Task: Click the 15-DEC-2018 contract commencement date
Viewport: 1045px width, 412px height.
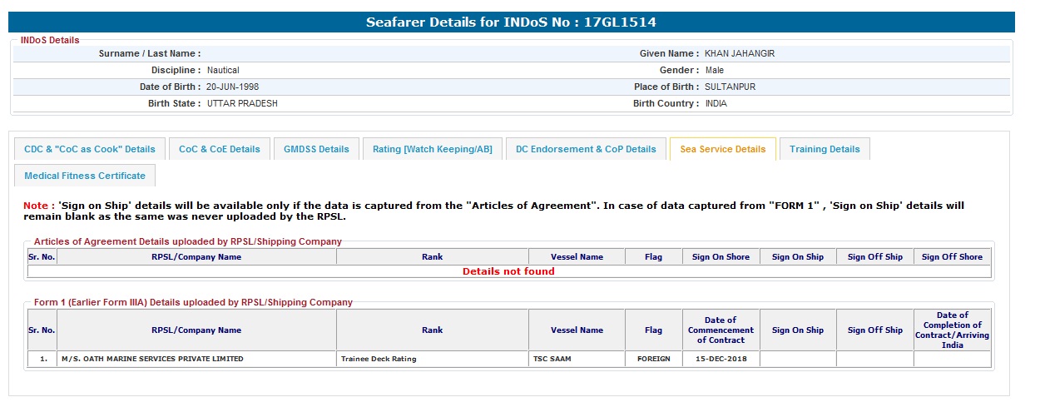Action: pos(720,359)
